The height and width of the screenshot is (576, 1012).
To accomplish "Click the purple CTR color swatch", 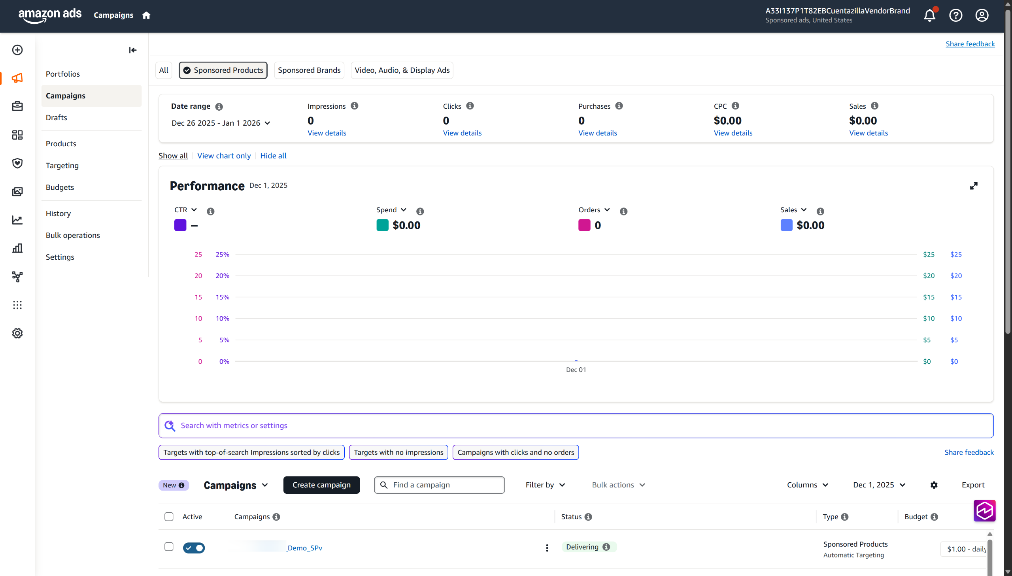I will 180,225.
